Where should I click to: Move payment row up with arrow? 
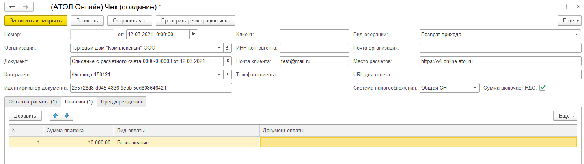point(56,116)
